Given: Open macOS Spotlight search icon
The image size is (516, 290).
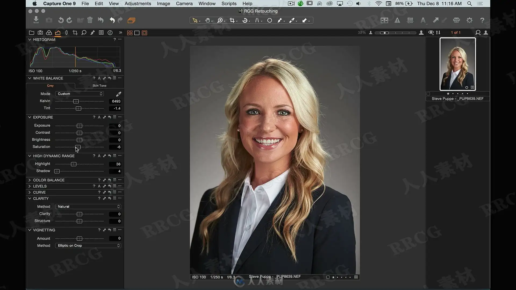Looking at the screenshot, I should (x=470, y=3).
